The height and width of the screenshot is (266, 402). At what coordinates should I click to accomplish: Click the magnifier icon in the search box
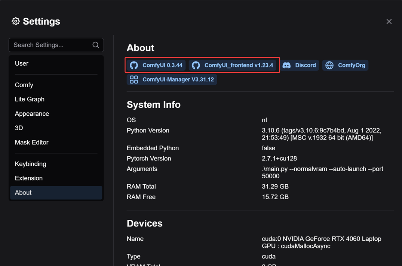(x=96, y=45)
